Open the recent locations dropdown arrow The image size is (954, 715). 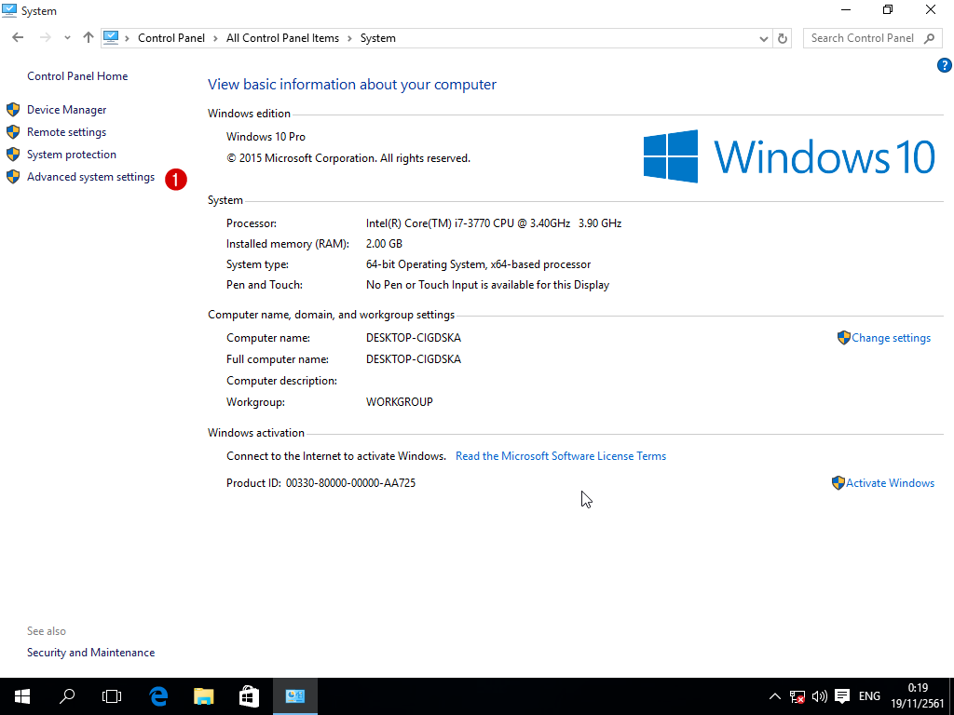point(67,37)
